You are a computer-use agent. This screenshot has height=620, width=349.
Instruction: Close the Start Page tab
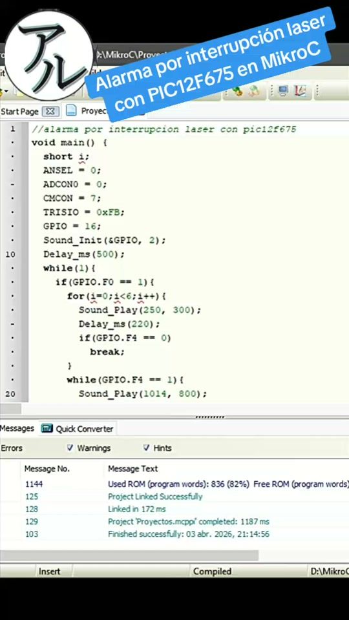tap(50, 112)
